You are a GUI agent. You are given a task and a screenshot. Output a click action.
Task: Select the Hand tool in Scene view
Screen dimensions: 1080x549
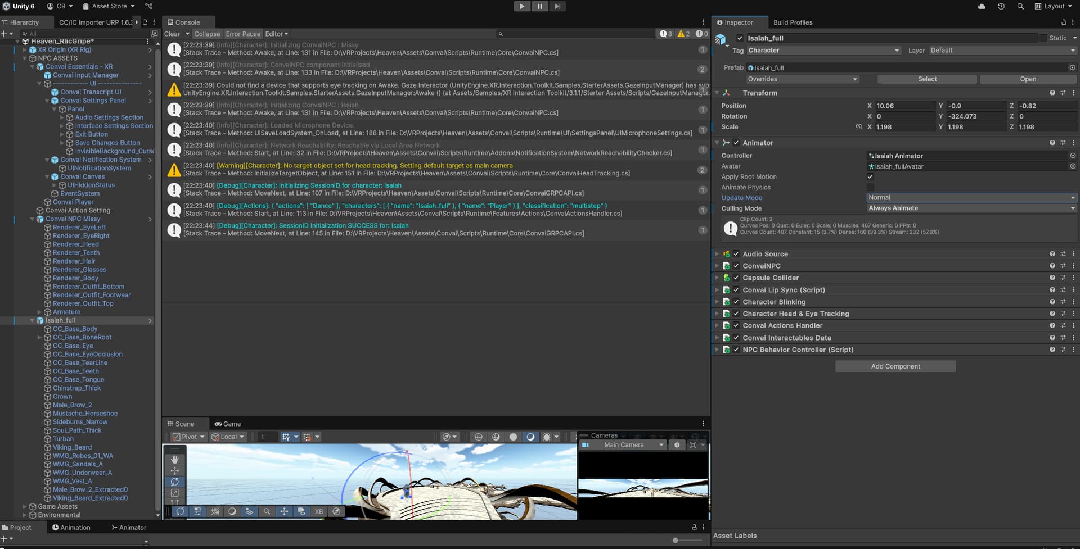pyautogui.click(x=174, y=460)
